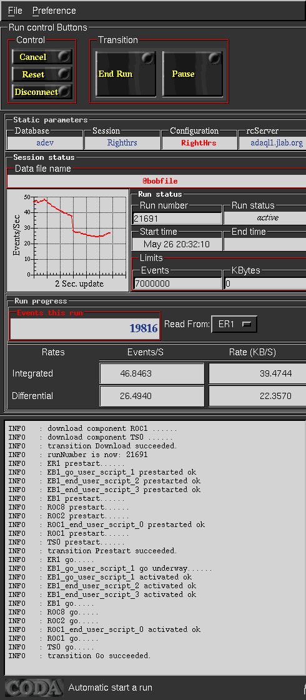Click the indicator light on End Run
Viewport: 306px width, 700px height.
[x=148, y=59]
